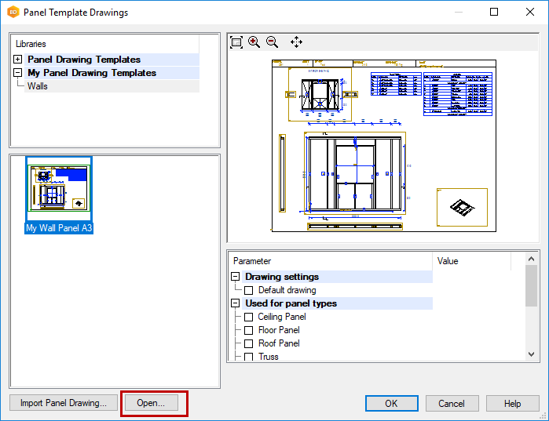This screenshot has width=549, height=421.
Task: Toggle the Roof Panel checkbox
Action: click(x=249, y=343)
